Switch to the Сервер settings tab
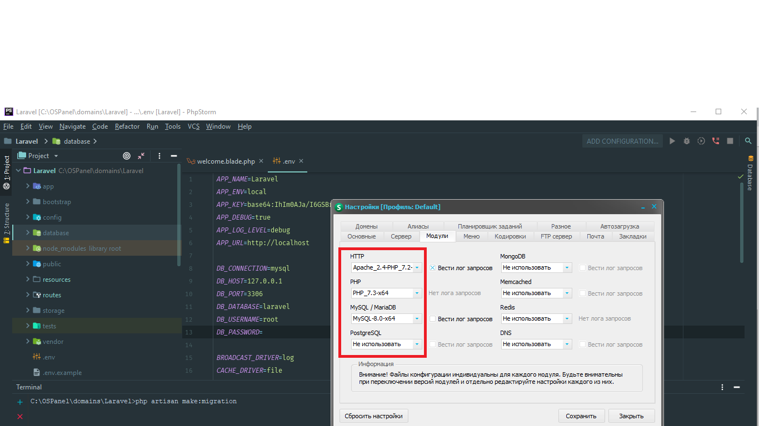This screenshot has width=759, height=426. [401, 236]
